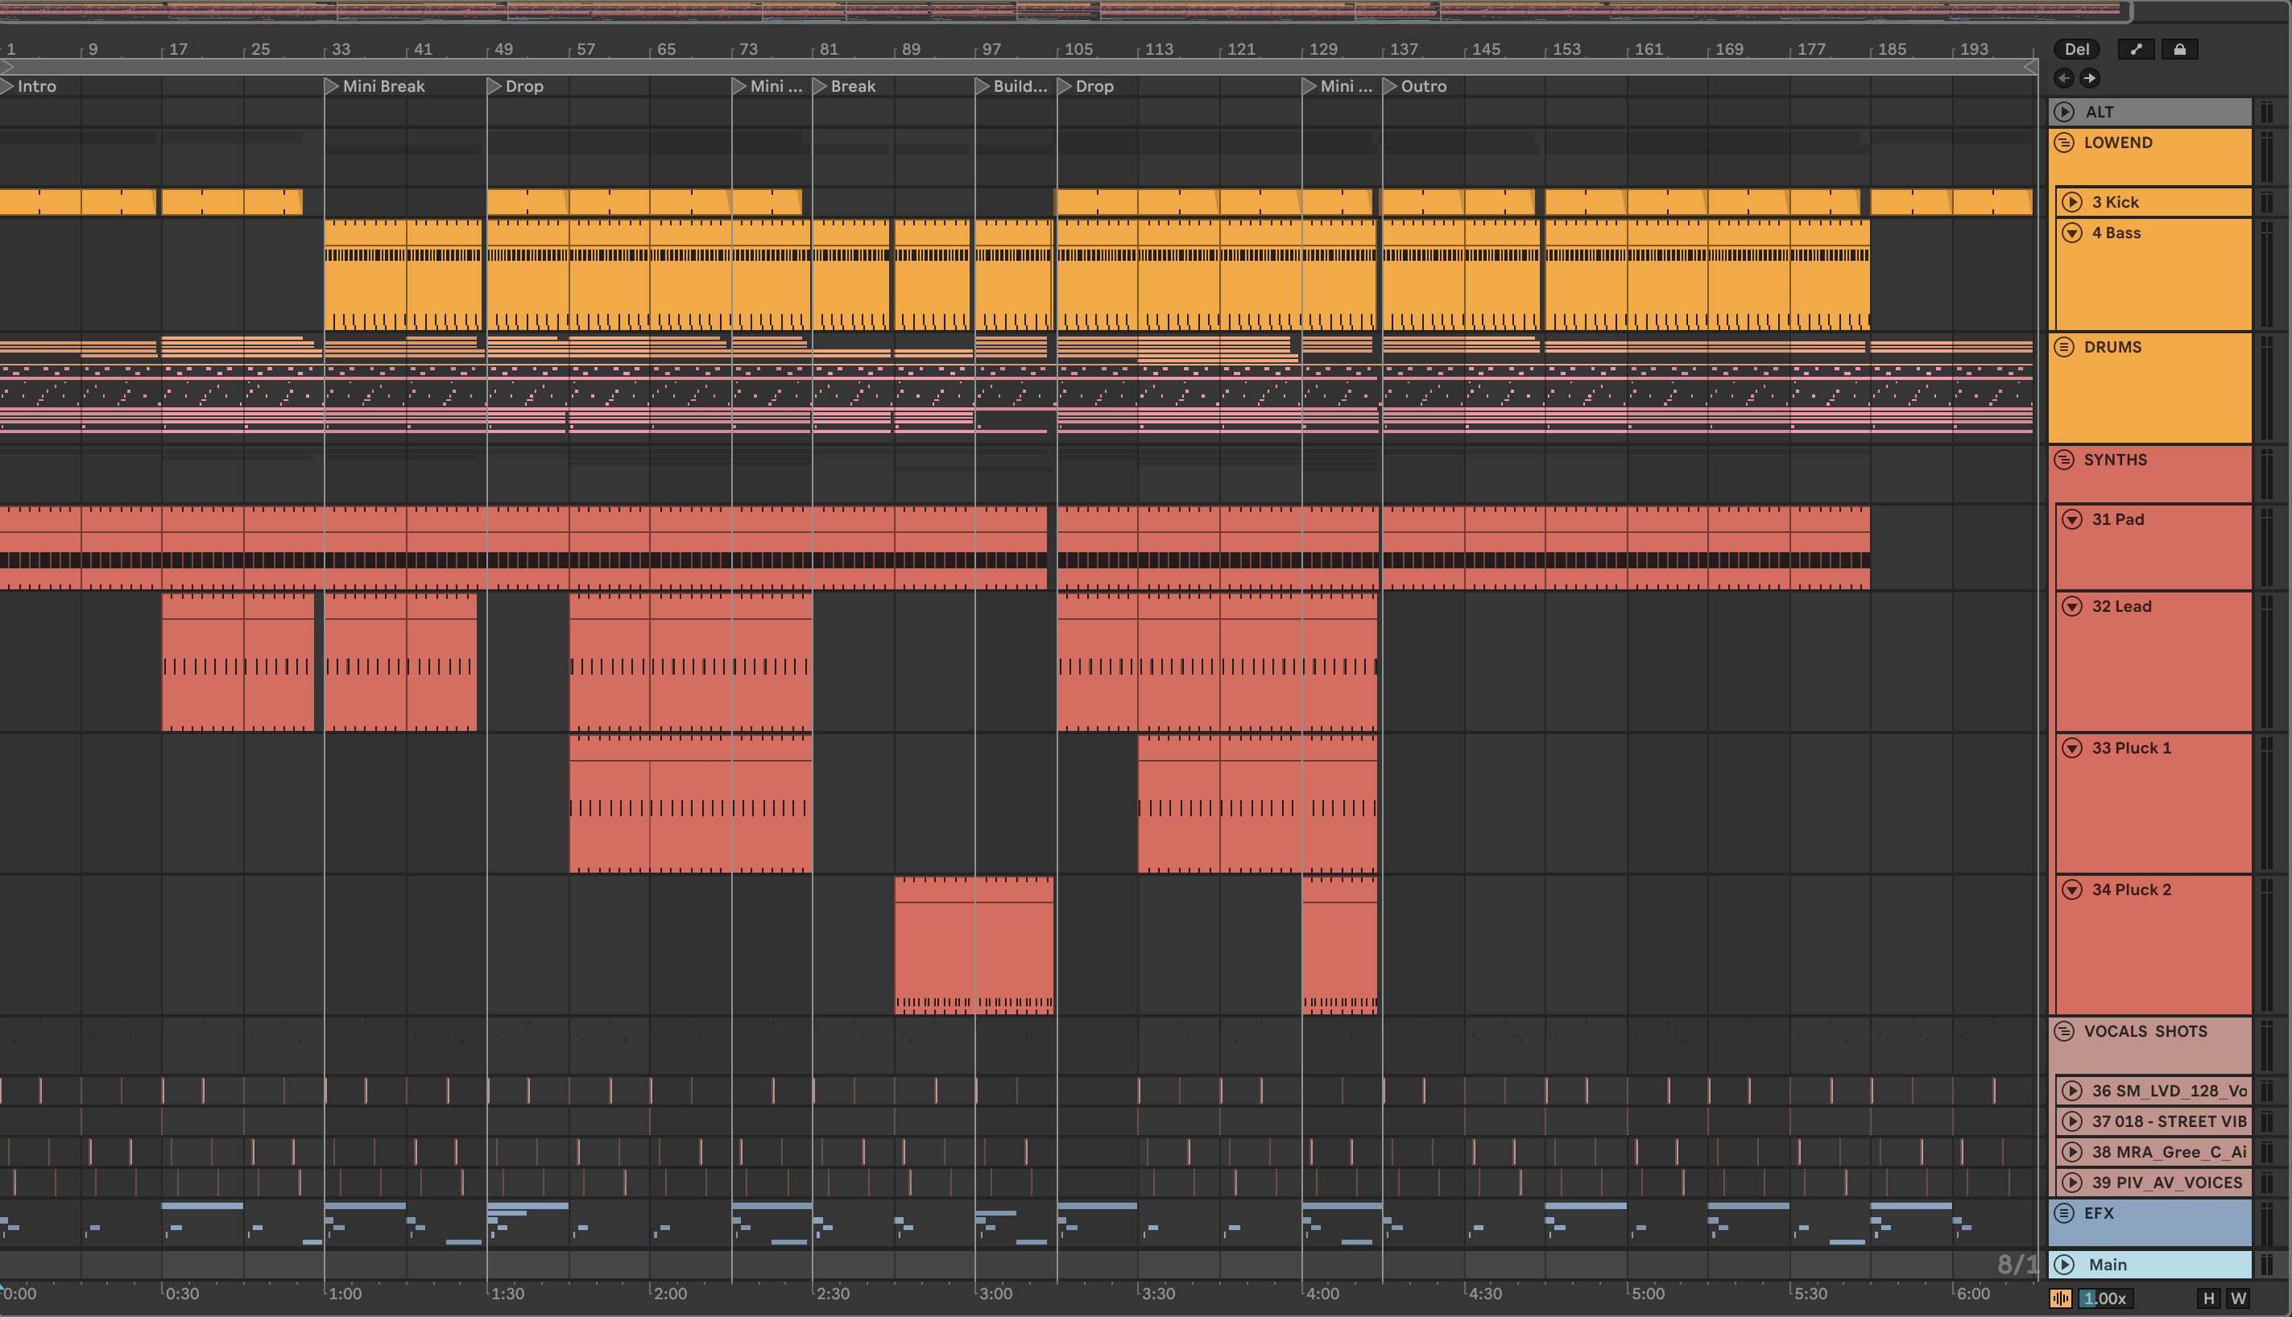Select the Pluck 2 clip at bar 89
The image size is (2292, 1317).
coord(974,945)
